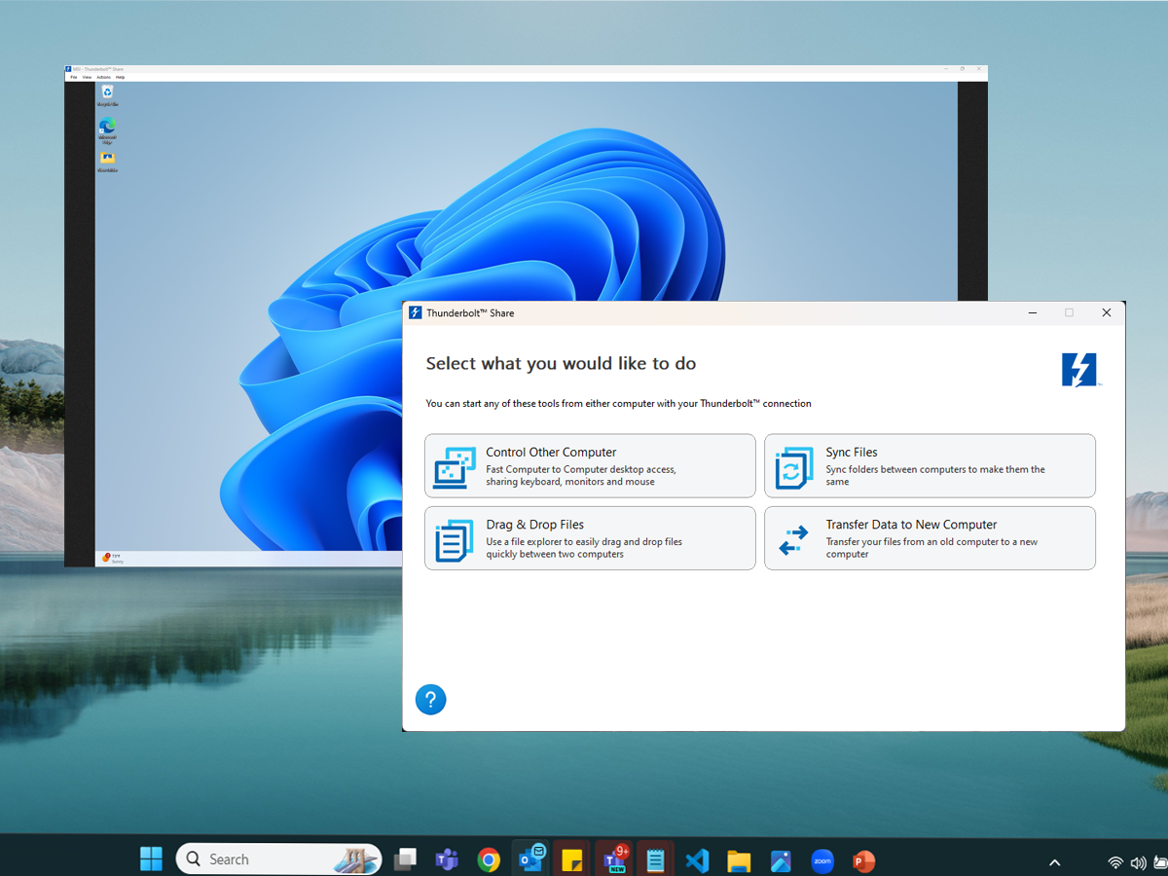Screen dimensions: 1168x876
Task: Close the MSI Thunderbolt Share remote window
Action: (978, 69)
